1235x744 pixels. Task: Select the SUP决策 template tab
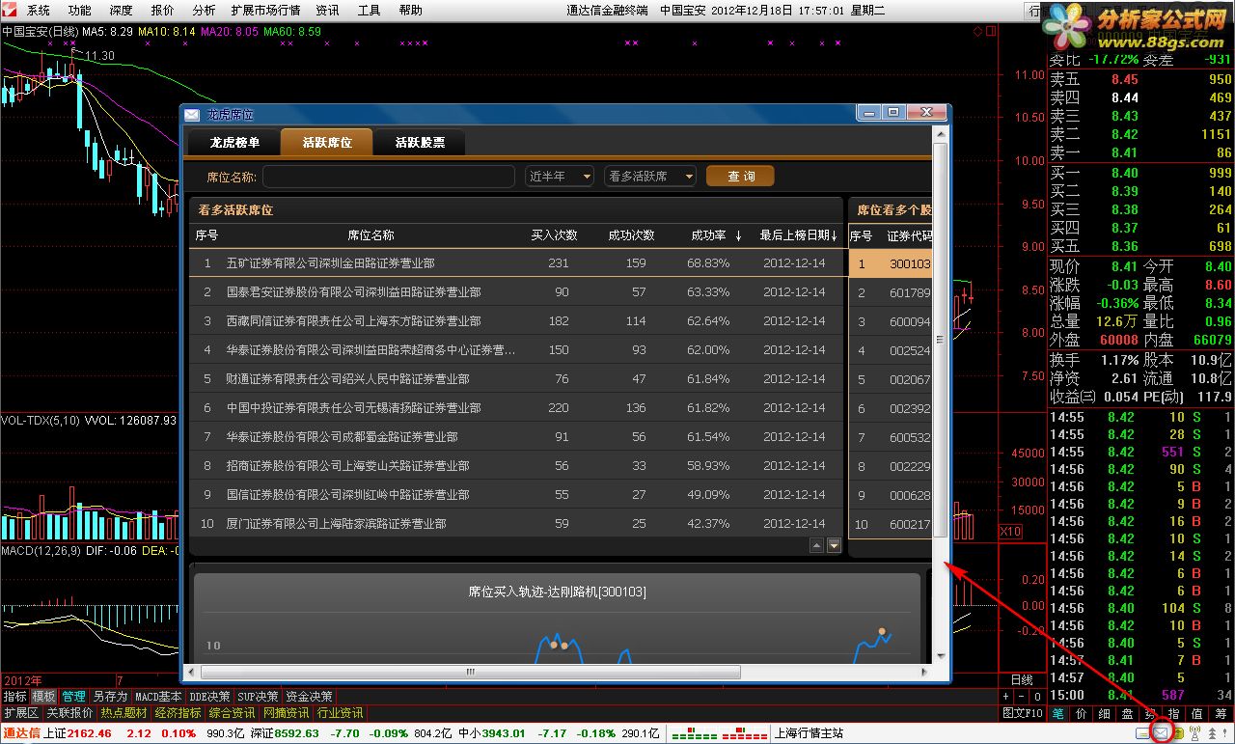pos(259,696)
